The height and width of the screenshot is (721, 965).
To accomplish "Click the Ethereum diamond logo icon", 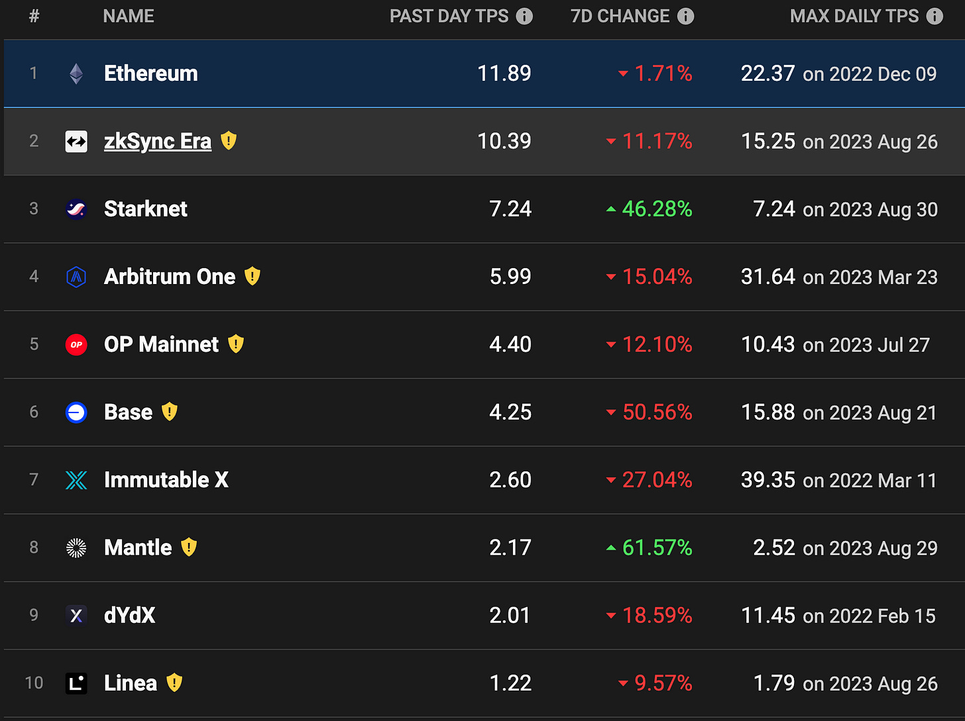I will point(77,73).
